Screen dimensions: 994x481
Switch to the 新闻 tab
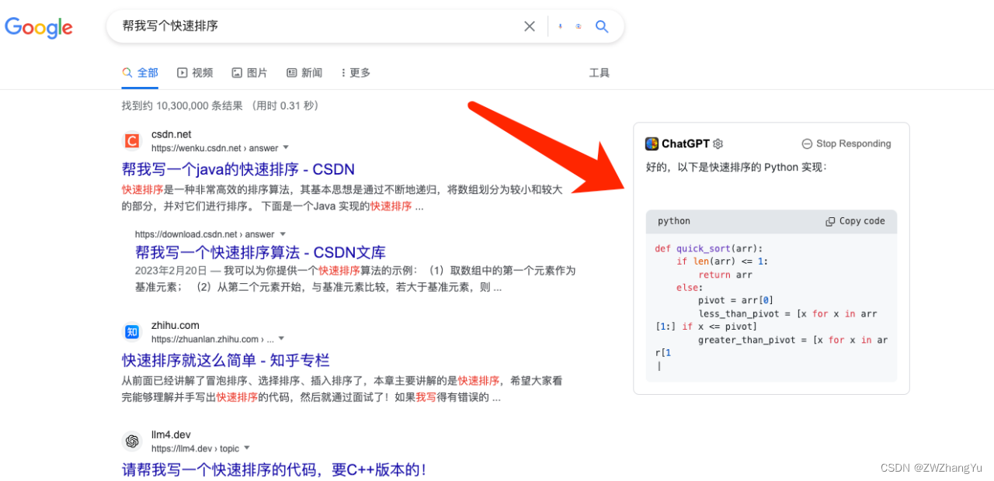click(x=304, y=73)
